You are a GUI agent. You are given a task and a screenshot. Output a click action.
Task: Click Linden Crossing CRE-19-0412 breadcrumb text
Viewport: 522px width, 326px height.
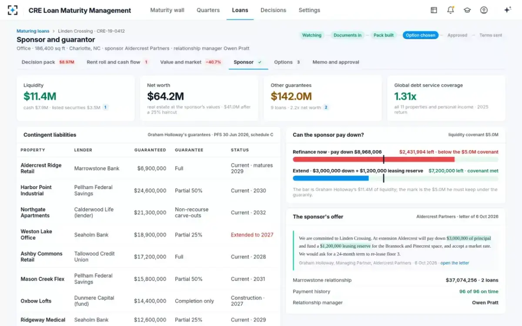coord(91,31)
